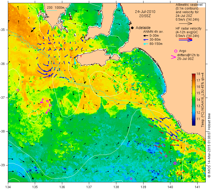211x190 pixels.
Task: Click the '200 1000m' contour label
Action: click(56, 8)
